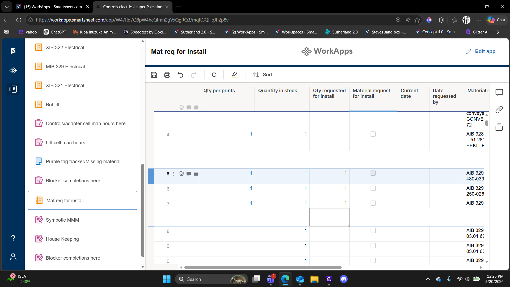Add page to favorites star icon

[417, 20]
